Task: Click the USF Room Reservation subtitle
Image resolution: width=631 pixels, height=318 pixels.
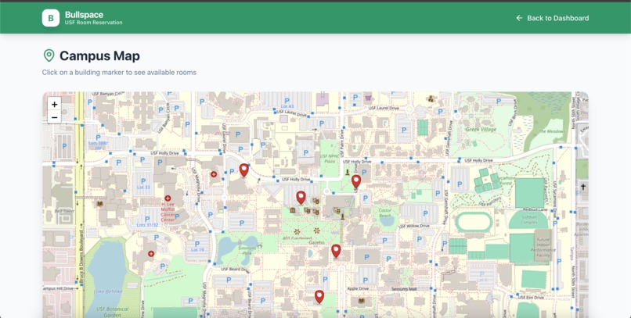Action: point(94,23)
